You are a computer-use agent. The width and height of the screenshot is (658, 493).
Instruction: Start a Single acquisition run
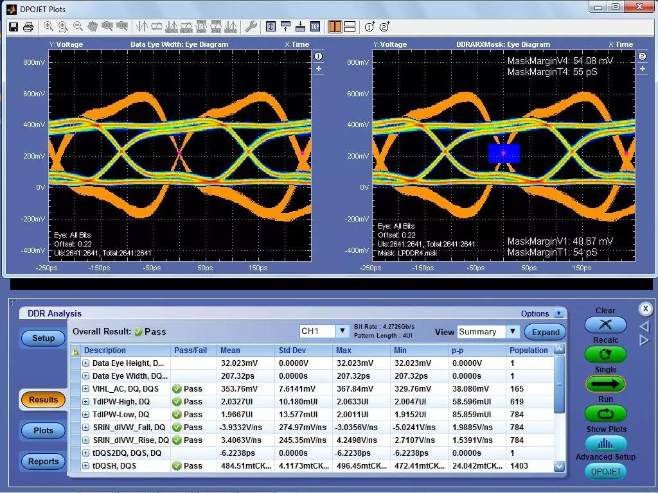[605, 384]
